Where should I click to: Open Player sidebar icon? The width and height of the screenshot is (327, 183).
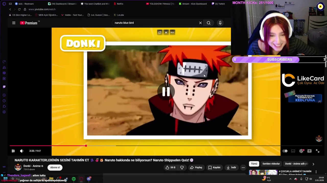(4, 95)
